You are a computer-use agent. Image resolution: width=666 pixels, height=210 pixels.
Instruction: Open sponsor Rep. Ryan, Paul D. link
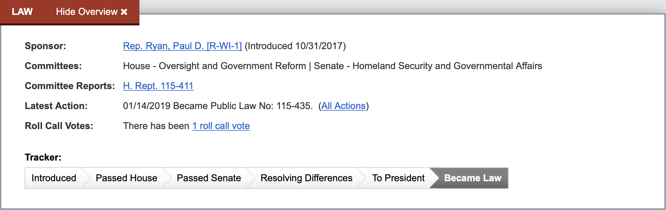point(182,46)
